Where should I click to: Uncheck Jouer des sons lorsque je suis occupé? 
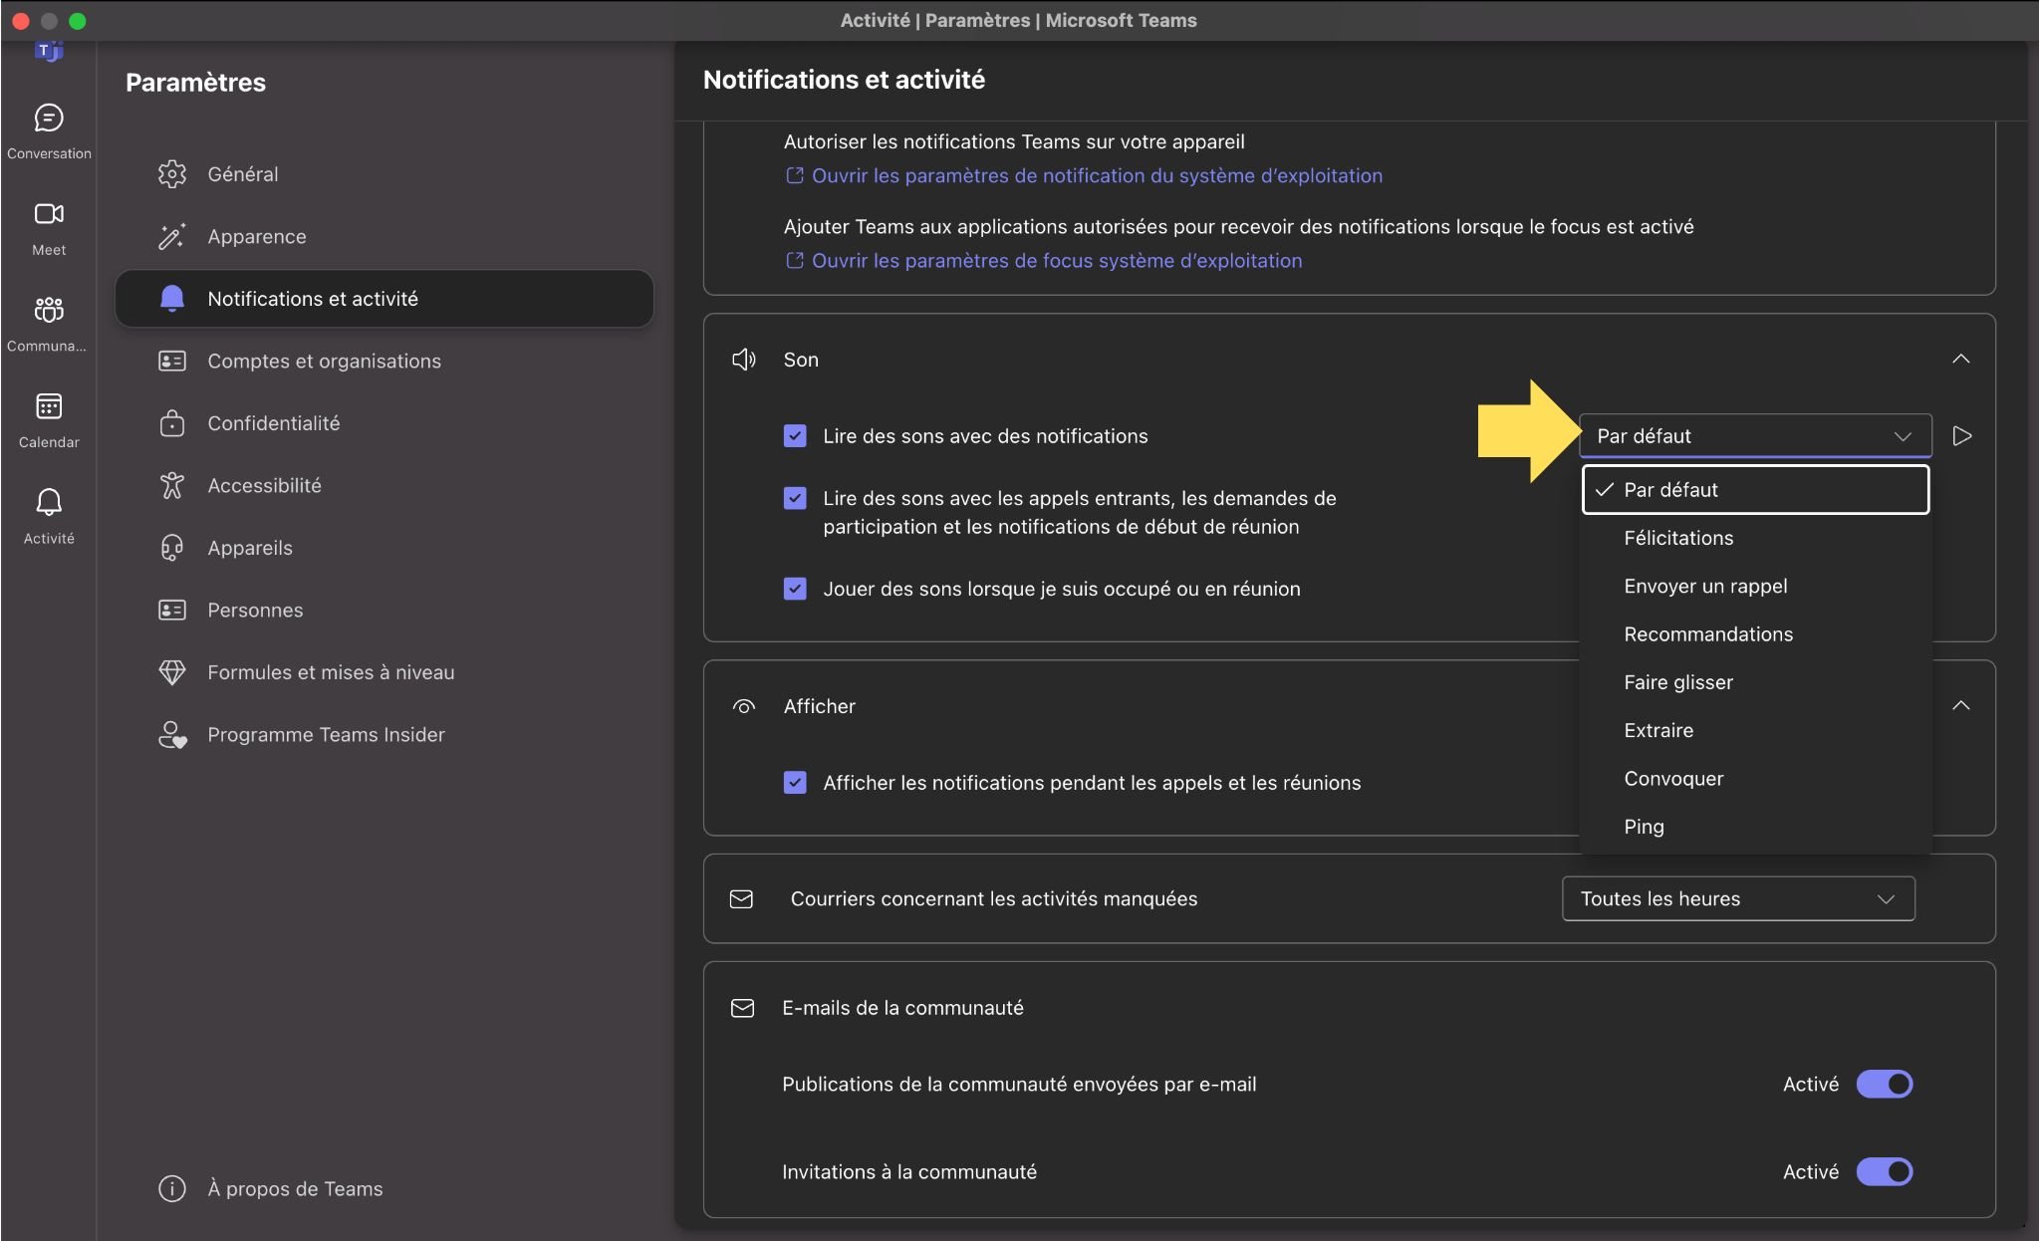click(795, 589)
